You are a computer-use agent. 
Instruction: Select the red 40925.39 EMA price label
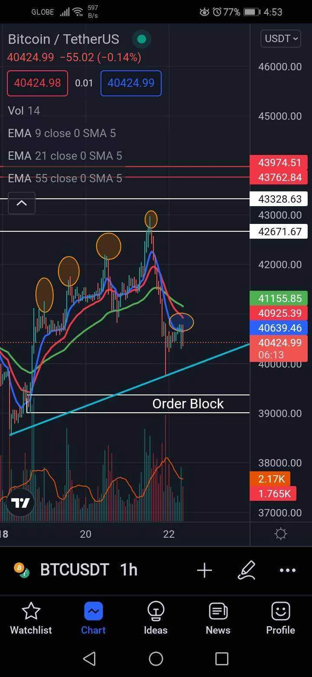click(279, 313)
